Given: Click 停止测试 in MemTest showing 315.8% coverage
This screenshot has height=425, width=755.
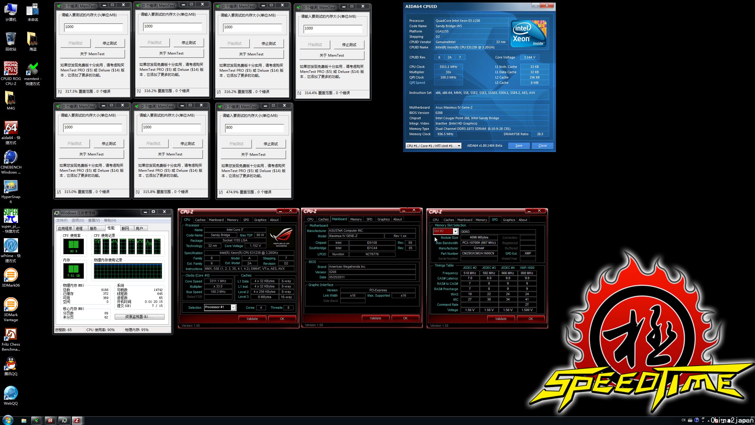Looking at the screenshot, I should pos(188,144).
